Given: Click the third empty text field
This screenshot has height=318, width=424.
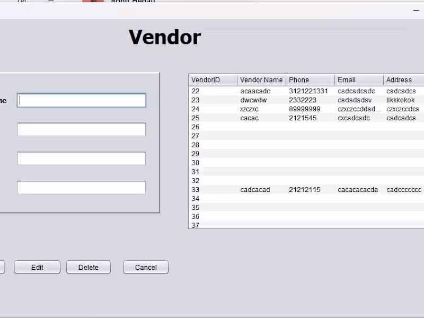Looking at the screenshot, I should [x=82, y=158].
